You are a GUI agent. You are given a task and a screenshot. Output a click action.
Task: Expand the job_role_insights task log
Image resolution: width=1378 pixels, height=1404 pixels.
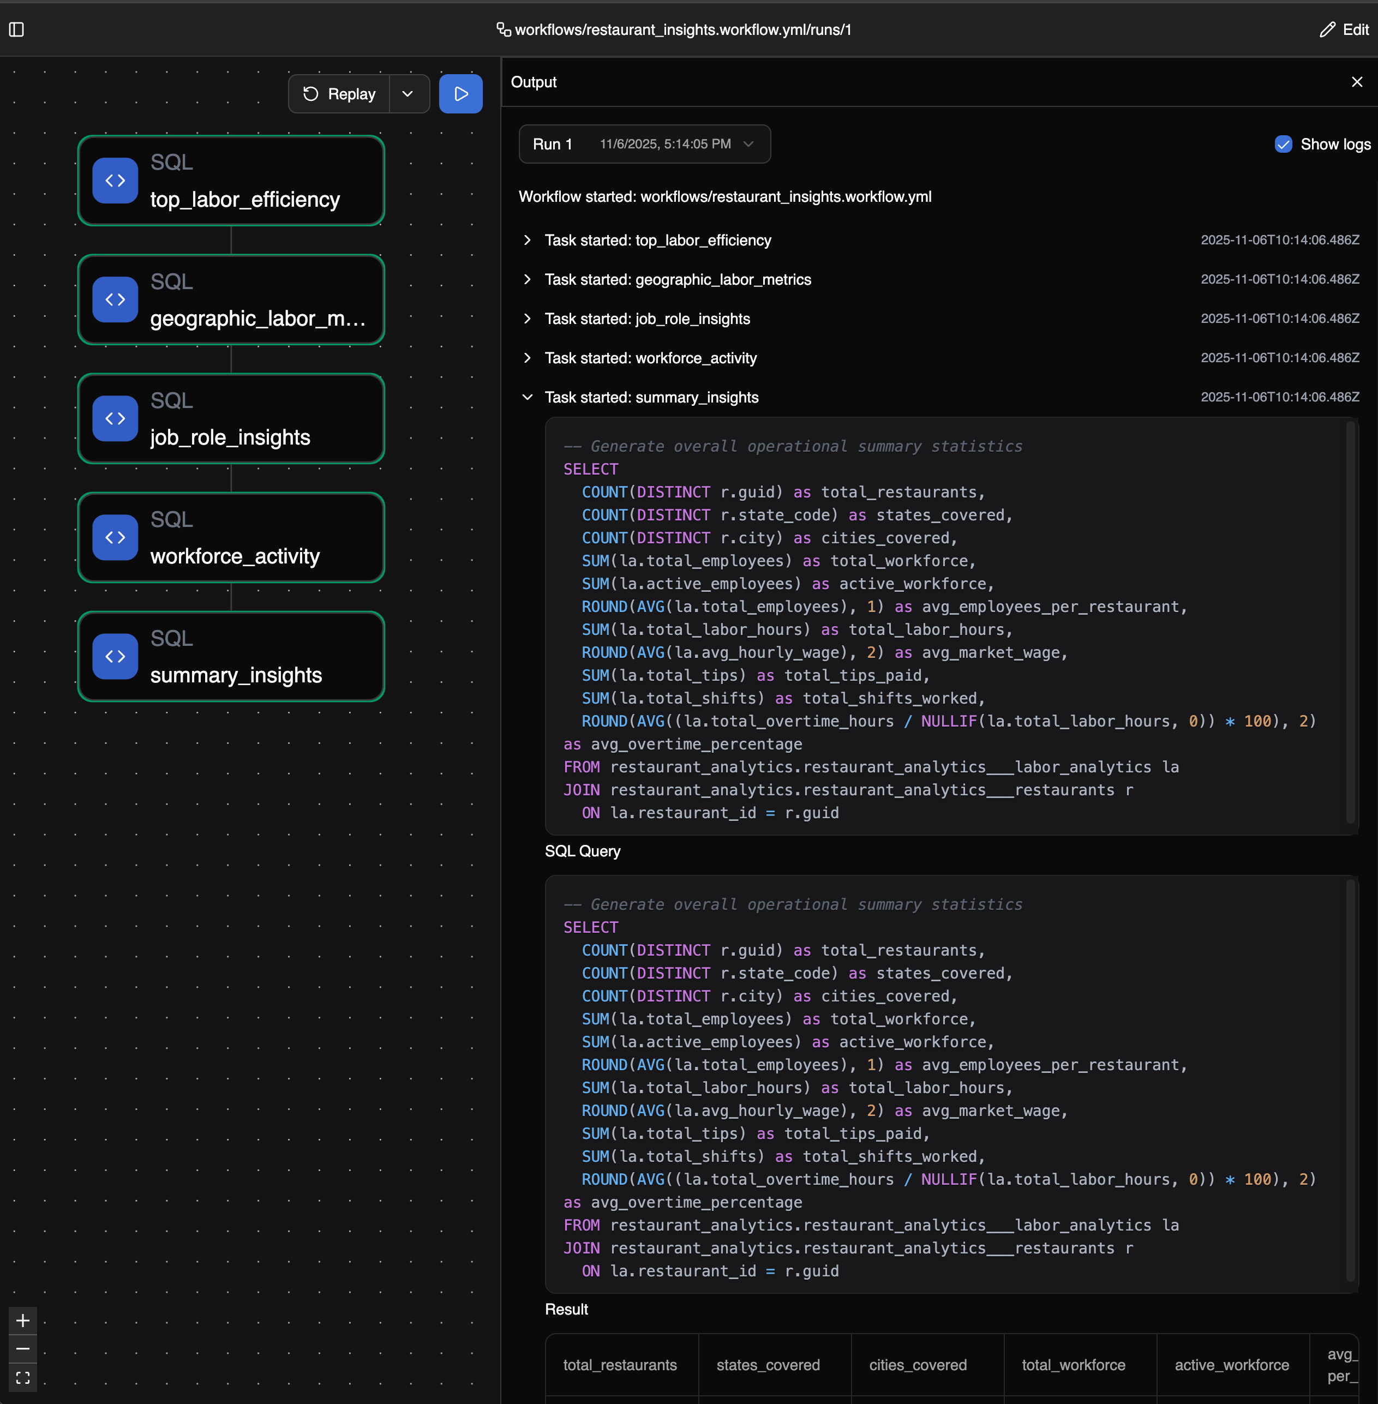[x=528, y=319]
